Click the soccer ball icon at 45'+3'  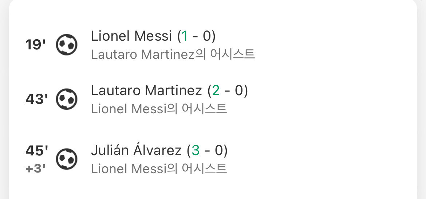[x=66, y=159]
